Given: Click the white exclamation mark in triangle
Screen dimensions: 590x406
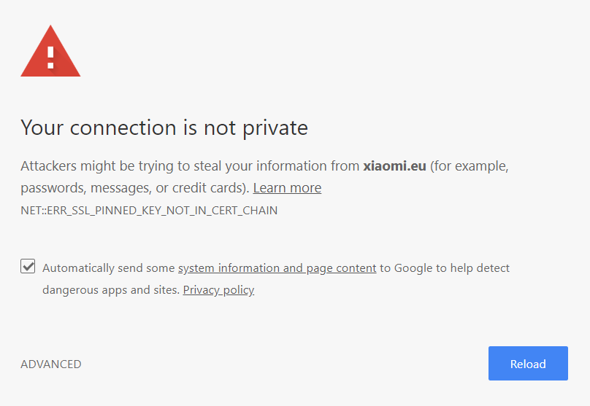Looking at the screenshot, I should coord(50,58).
